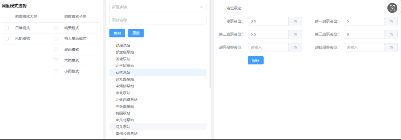
Task: Edit the 第一启泵液位 input
Action: tap(364, 21)
